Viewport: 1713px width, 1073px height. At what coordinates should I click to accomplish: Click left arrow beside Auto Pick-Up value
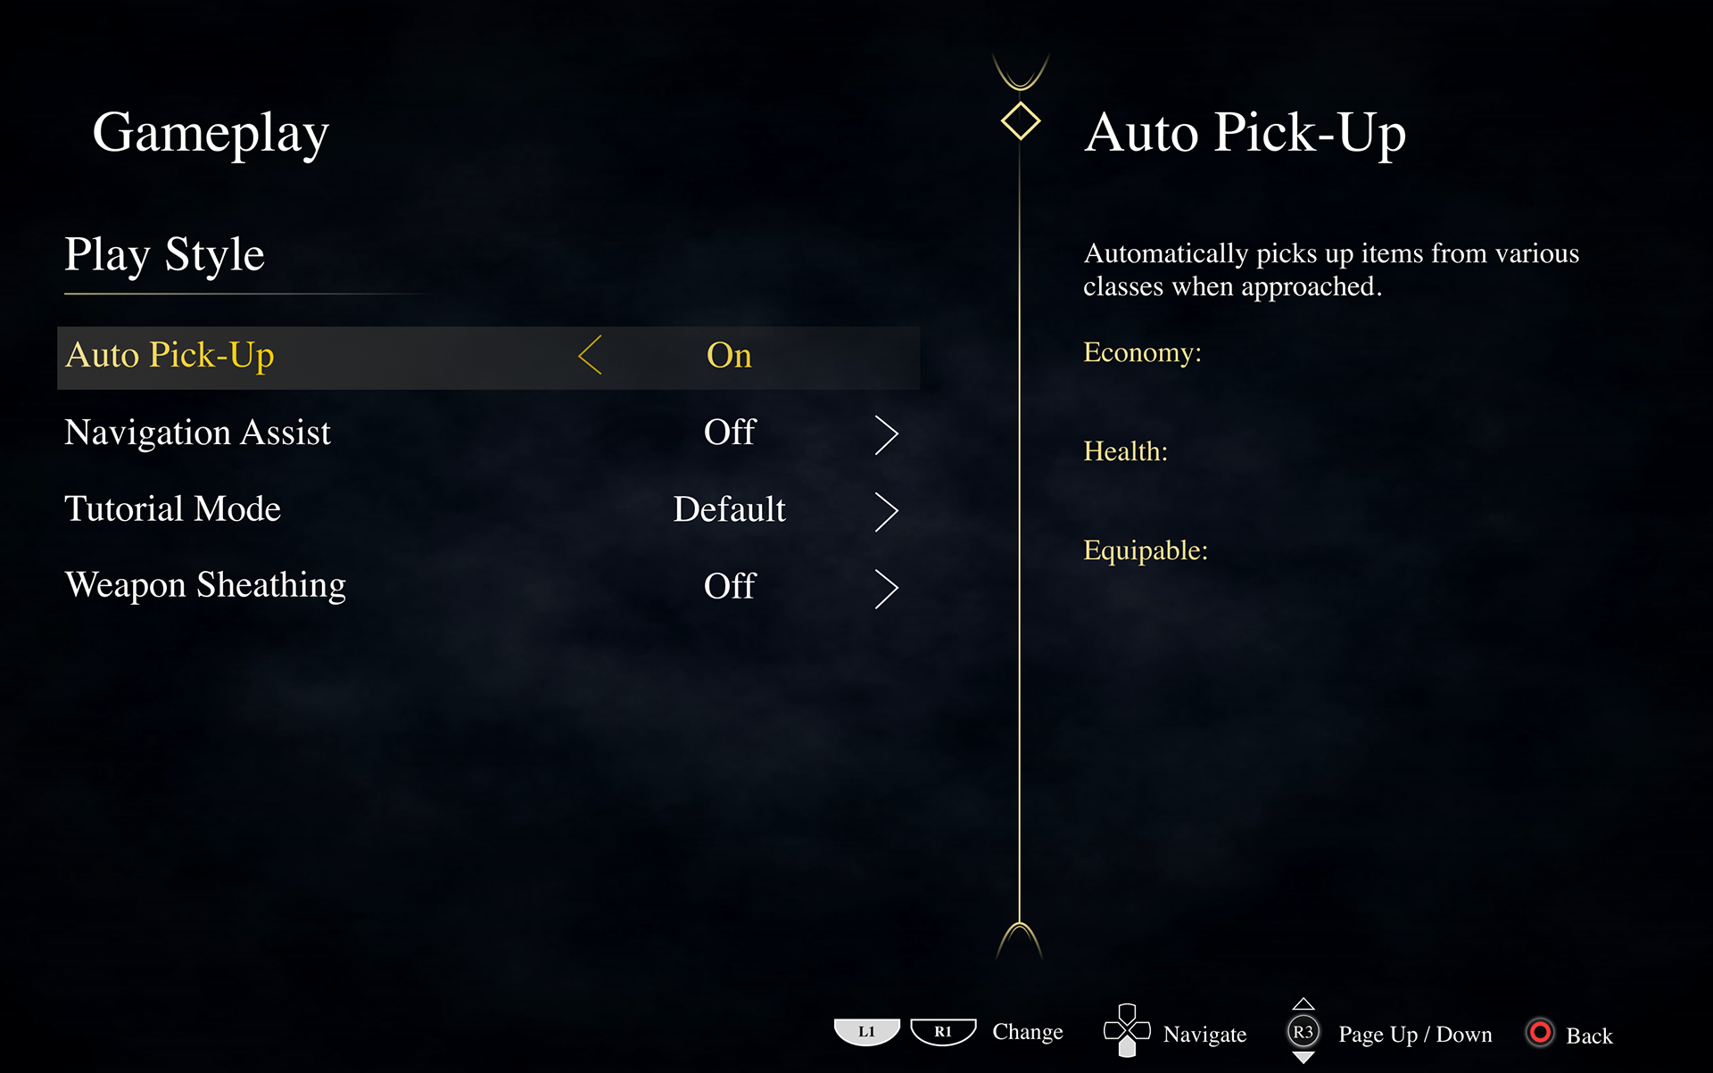tap(591, 355)
